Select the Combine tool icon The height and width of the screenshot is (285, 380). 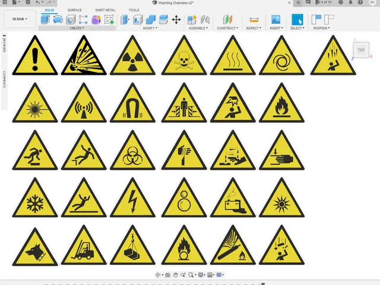[x=150, y=20]
